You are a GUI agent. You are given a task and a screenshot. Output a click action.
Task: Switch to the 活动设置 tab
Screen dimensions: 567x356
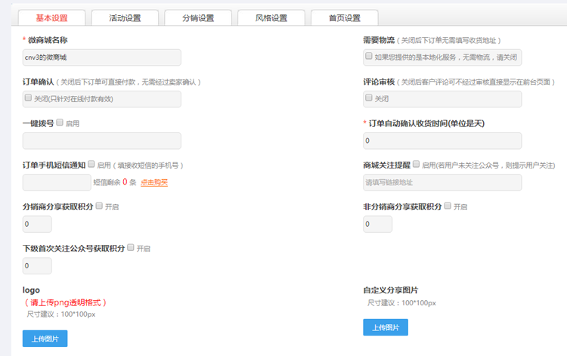click(x=125, y=17)
